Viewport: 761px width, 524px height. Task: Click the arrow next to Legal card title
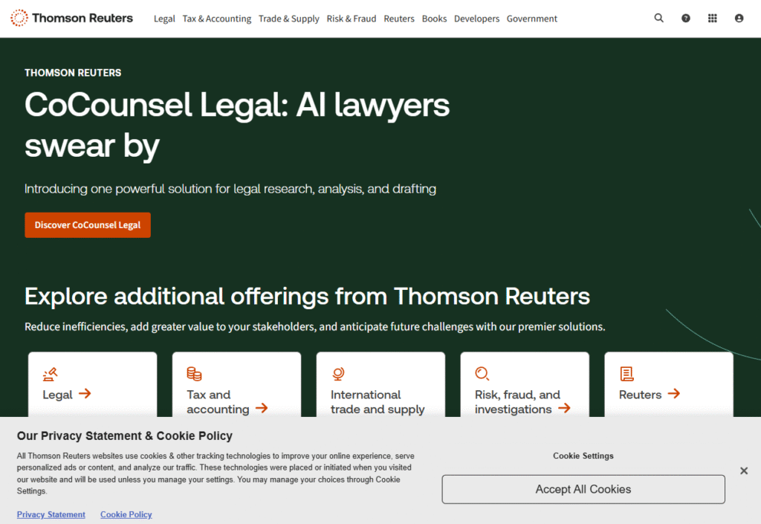85,393
